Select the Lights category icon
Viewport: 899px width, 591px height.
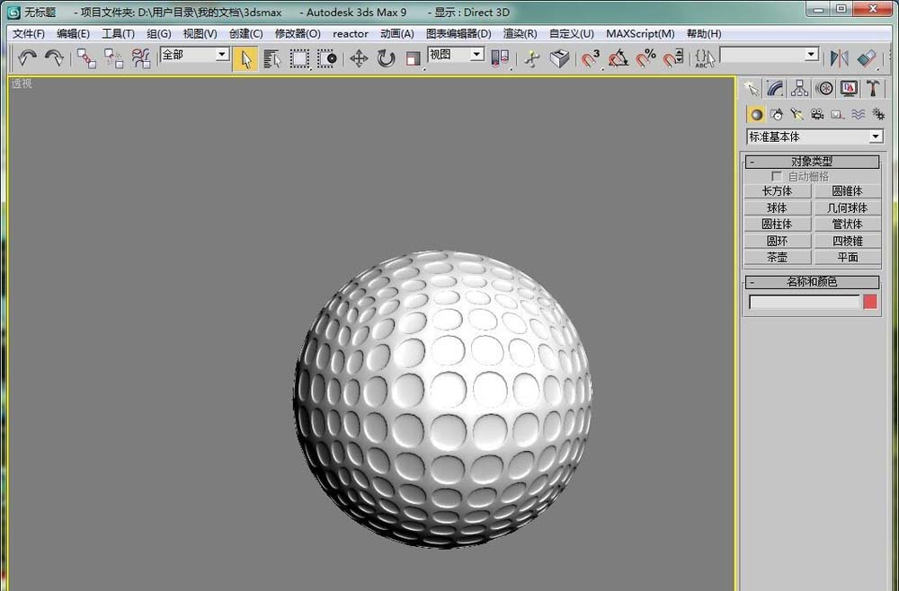point(797,114)
